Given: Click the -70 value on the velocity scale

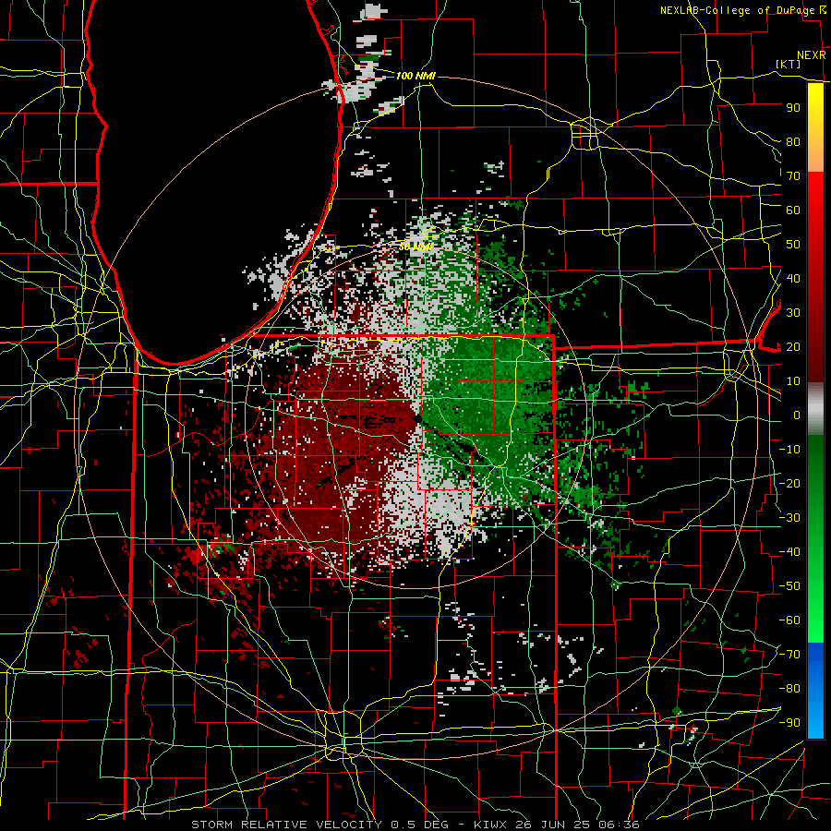Looking at the screenshot, I should click(789, 655).
